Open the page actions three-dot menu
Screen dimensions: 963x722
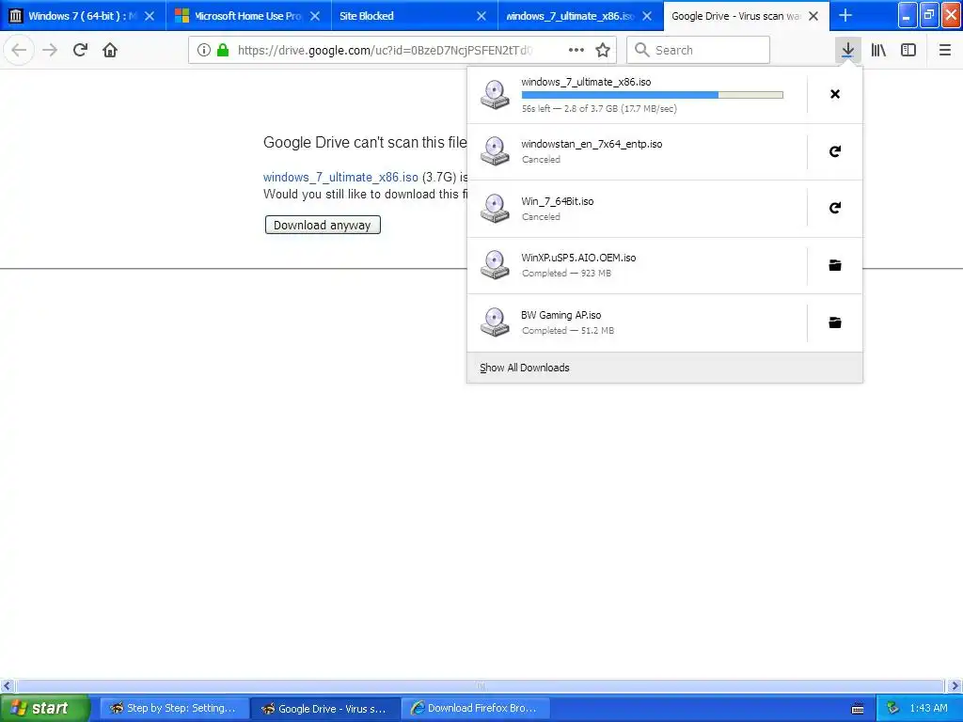[x=576, y=50]
